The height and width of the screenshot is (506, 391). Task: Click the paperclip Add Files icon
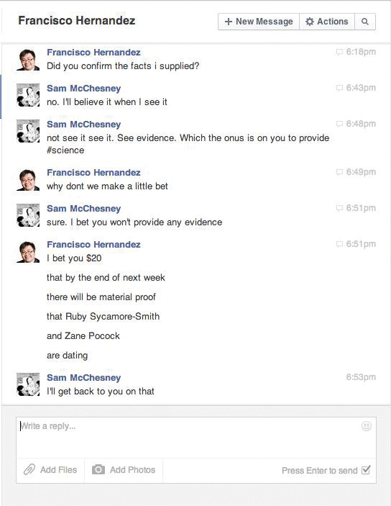coord(29,469)
